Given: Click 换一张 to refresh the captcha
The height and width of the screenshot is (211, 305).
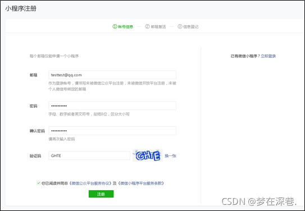Looking at the screenshot, I should [x=170, y=156].
